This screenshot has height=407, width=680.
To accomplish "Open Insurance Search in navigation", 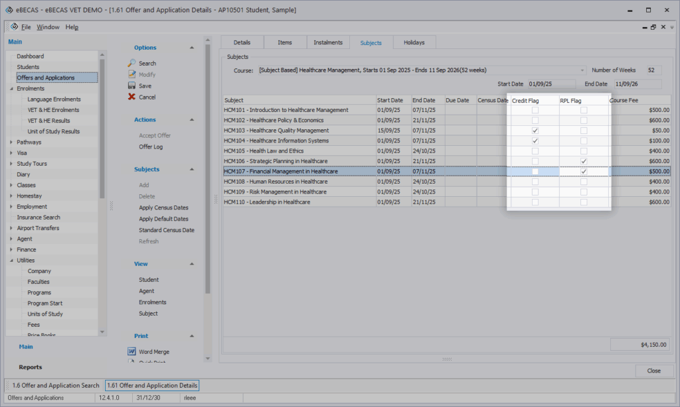I will (x=39, y=217).
